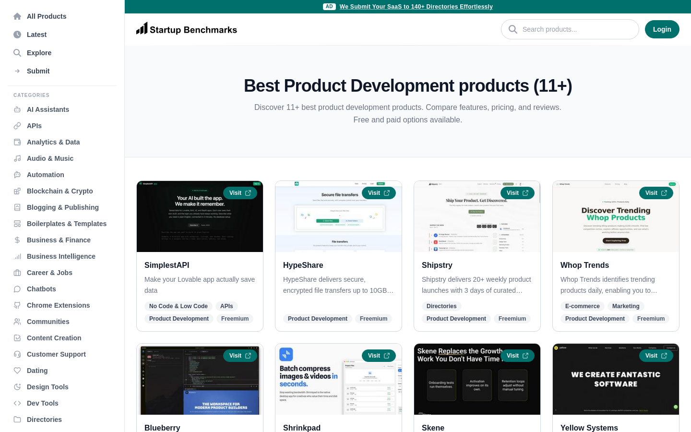
Task: Click the Startup Benchmarks logo
Action: click(187, 29)
